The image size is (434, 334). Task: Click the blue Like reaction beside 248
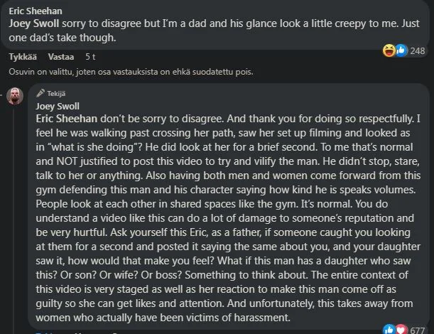pos(400,50)
